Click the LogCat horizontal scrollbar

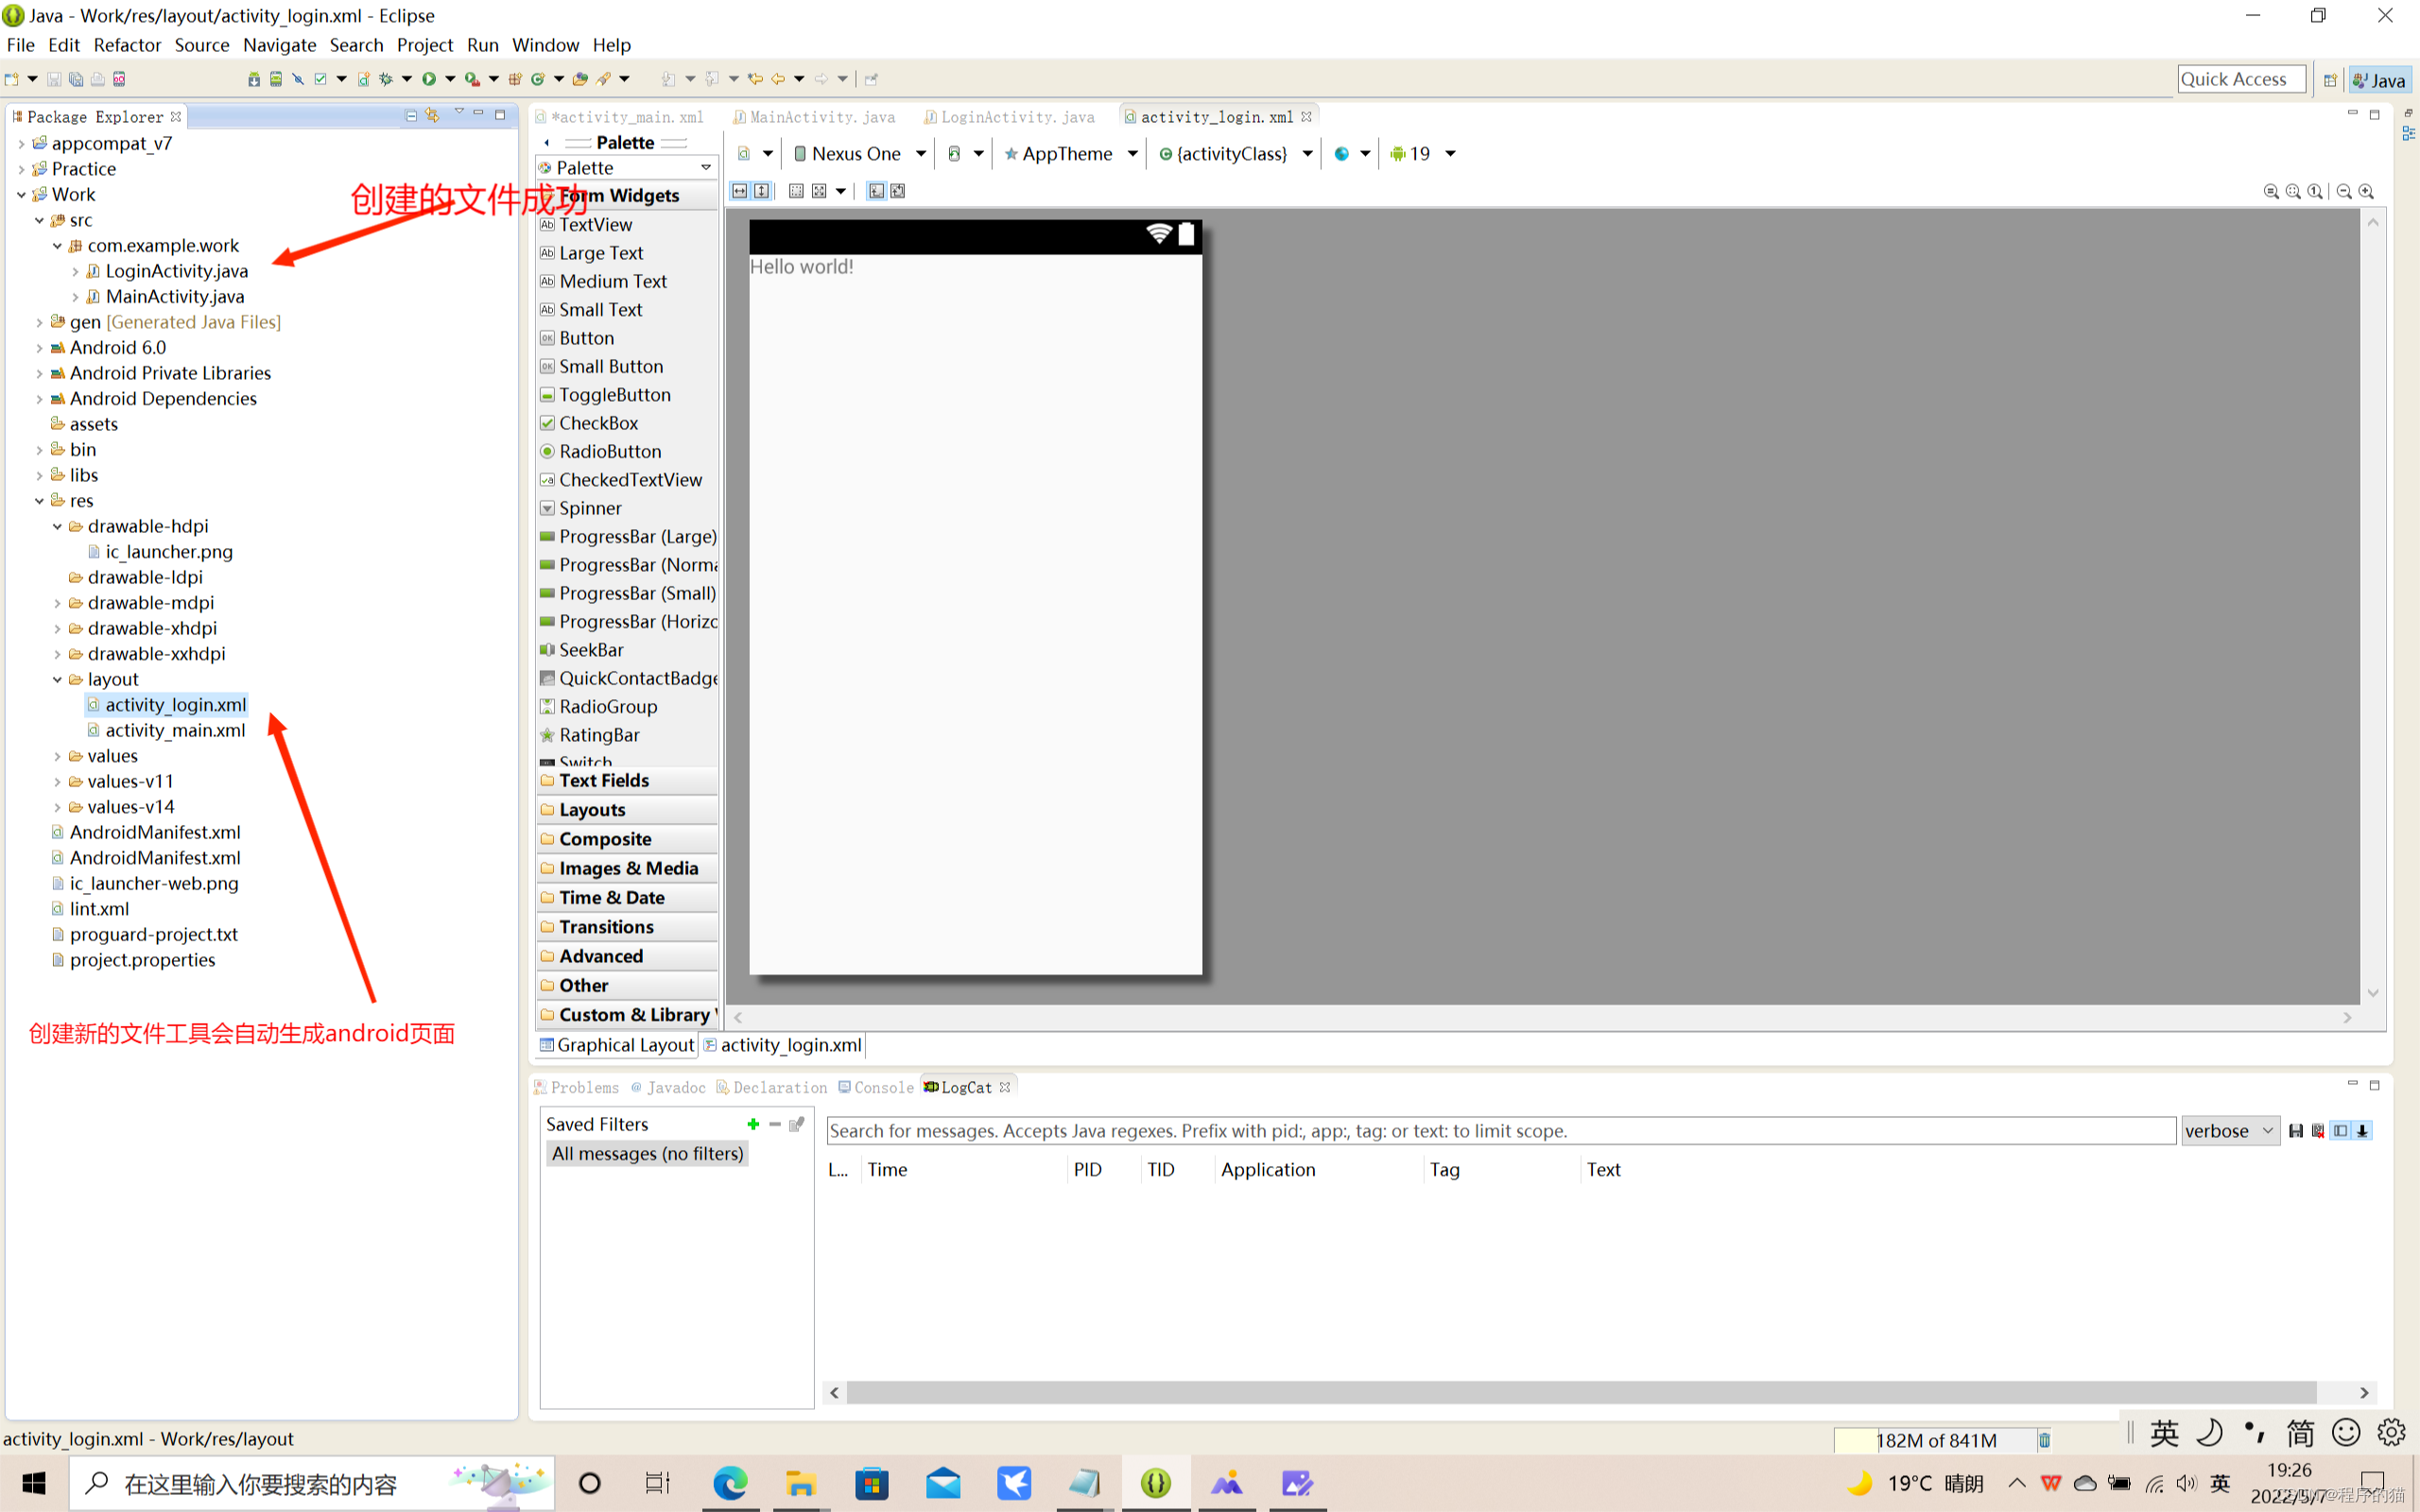[x=1580, y=1392]
